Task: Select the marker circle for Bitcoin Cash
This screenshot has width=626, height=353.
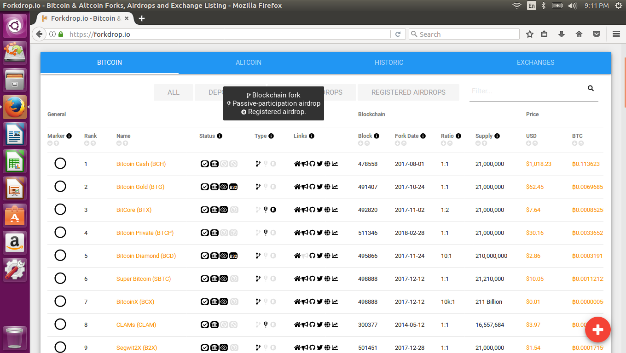Action: pyautogui.click(x=60, y=163)
